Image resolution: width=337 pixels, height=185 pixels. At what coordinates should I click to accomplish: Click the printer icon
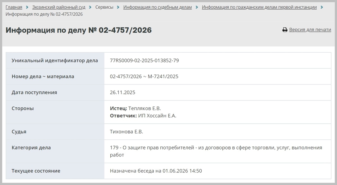tap(285, 30)
